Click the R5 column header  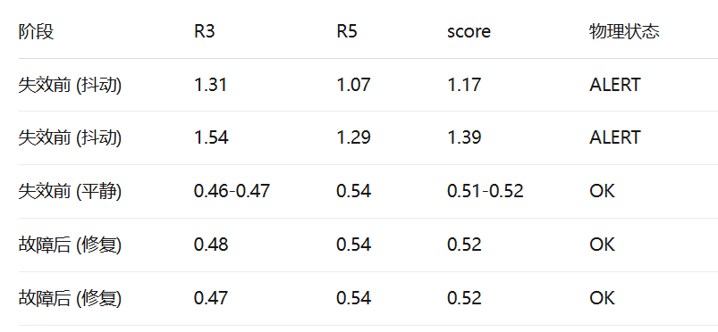pyautogui.click(x=347, y=31)
